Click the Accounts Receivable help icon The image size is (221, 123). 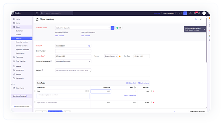pos(51,61)
